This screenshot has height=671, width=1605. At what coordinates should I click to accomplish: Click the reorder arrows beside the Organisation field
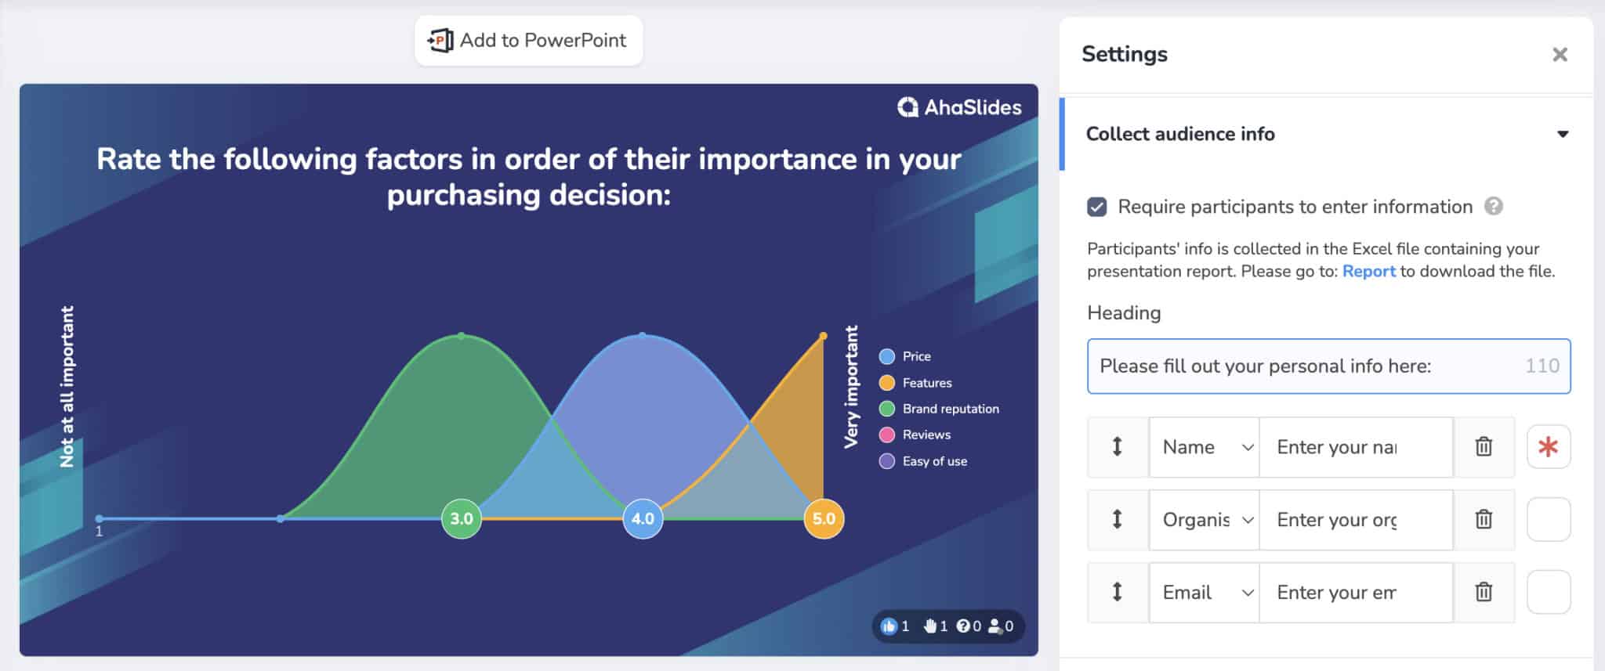tap(1118, 519)
